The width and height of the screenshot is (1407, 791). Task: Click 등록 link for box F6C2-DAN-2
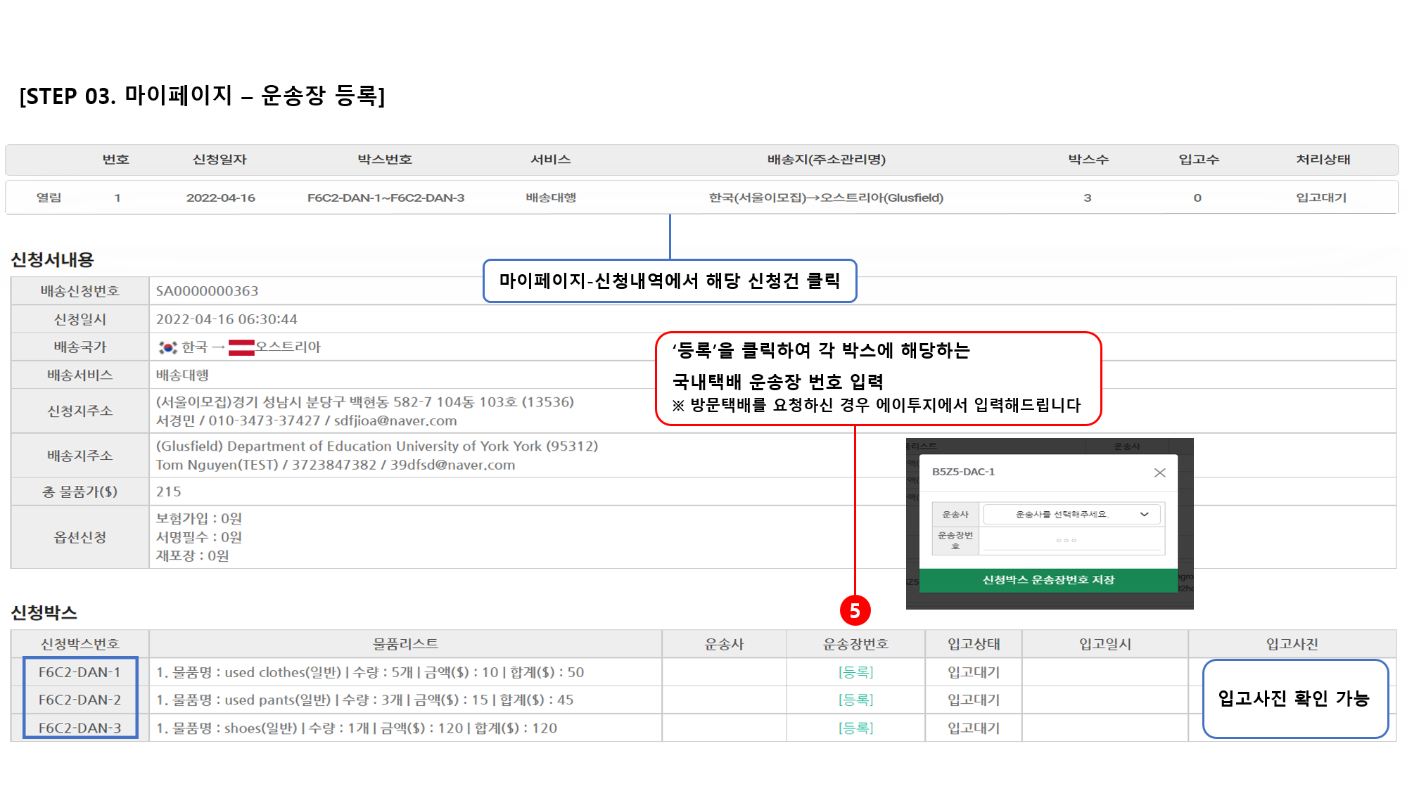click(x=855, y=700)
